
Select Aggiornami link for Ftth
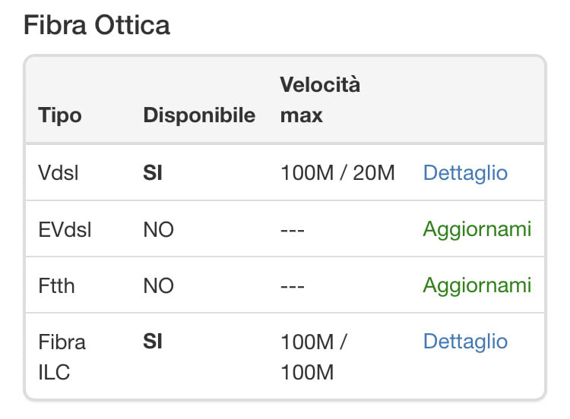point(477,285)
